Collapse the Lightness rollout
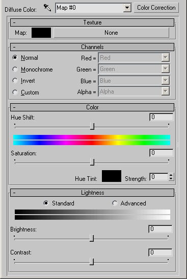Image resolution: width=187 pixels, height=279 pixels. click(x=92, y=193)
